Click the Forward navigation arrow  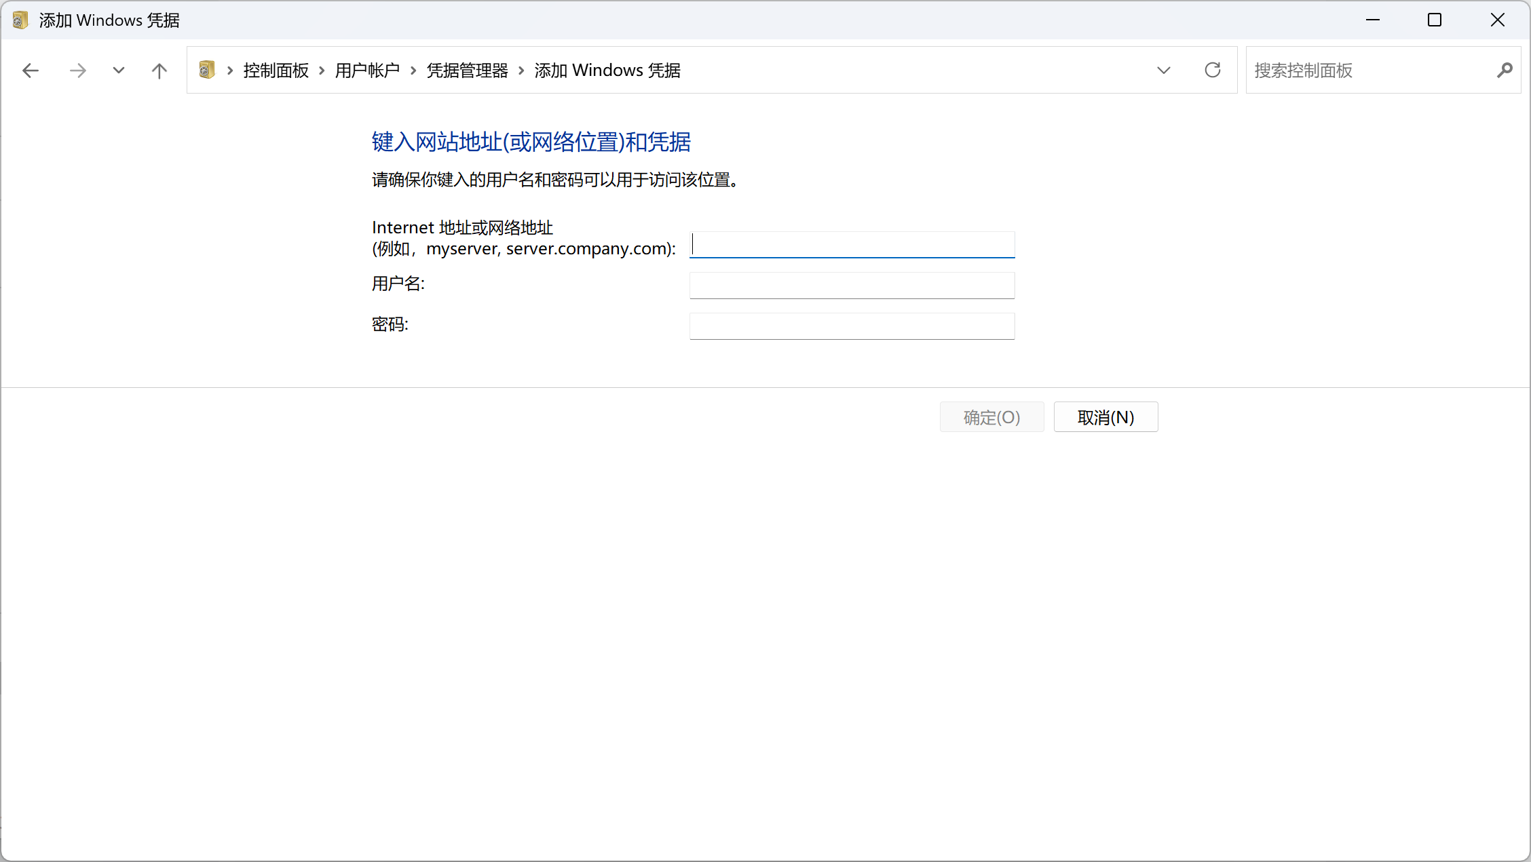[x=78, y=71]
